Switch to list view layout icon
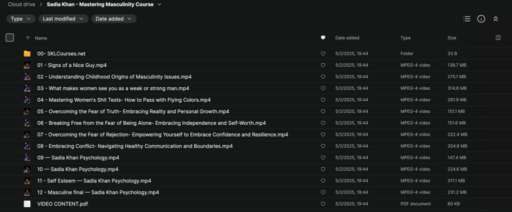 466,19
